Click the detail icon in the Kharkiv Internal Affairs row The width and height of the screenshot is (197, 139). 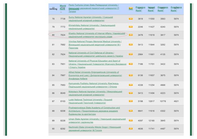click(131, 35)
